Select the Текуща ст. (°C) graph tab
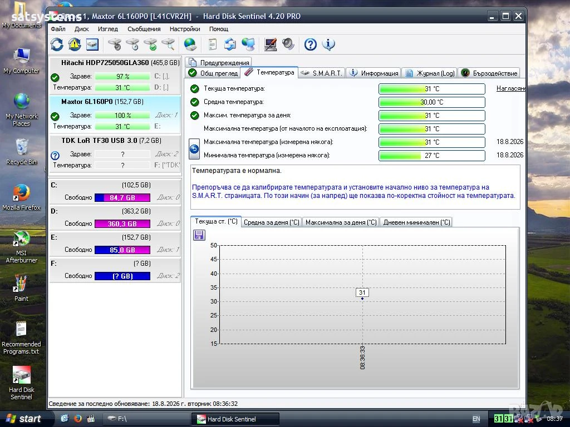 216,221
